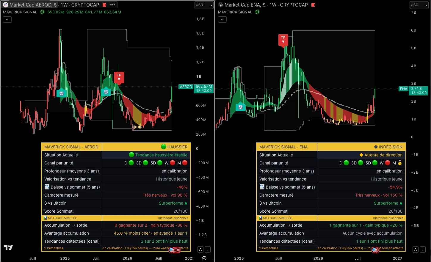Open the red flag on AEROD chart
The image size is (431, 262).
pos(104,5)
